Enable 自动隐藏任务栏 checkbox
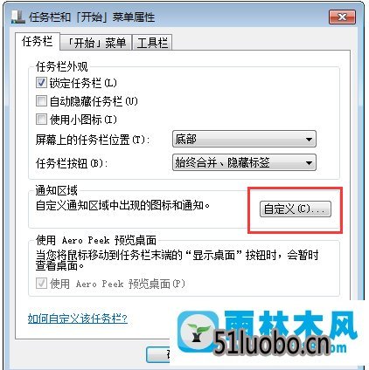 [x=41, y=101]
